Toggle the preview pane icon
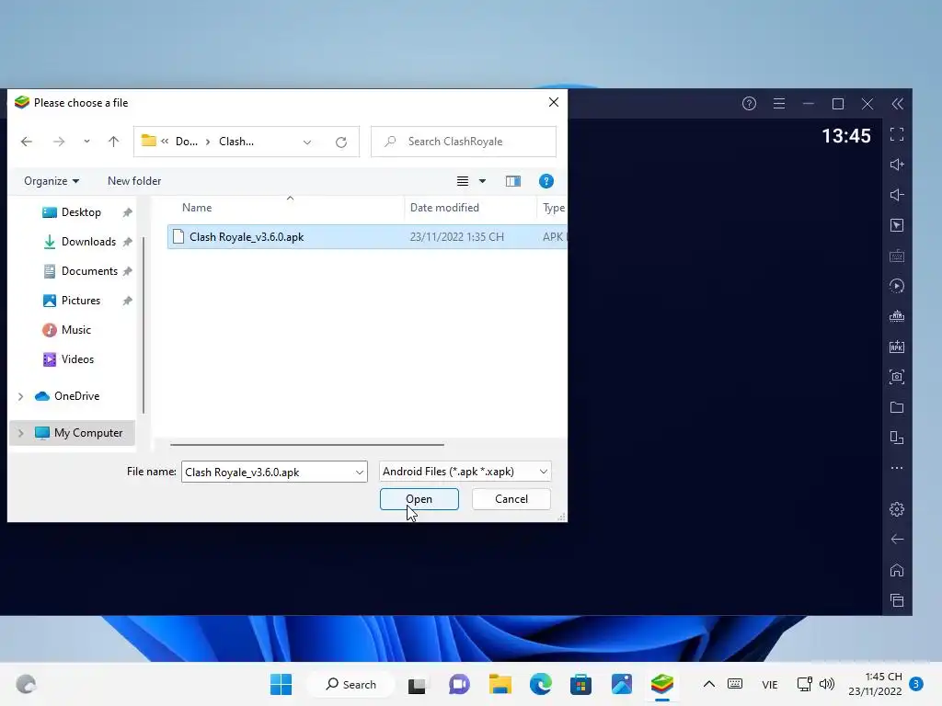The width and height of the screenshot is (942, 706). [x=513, y=181]
